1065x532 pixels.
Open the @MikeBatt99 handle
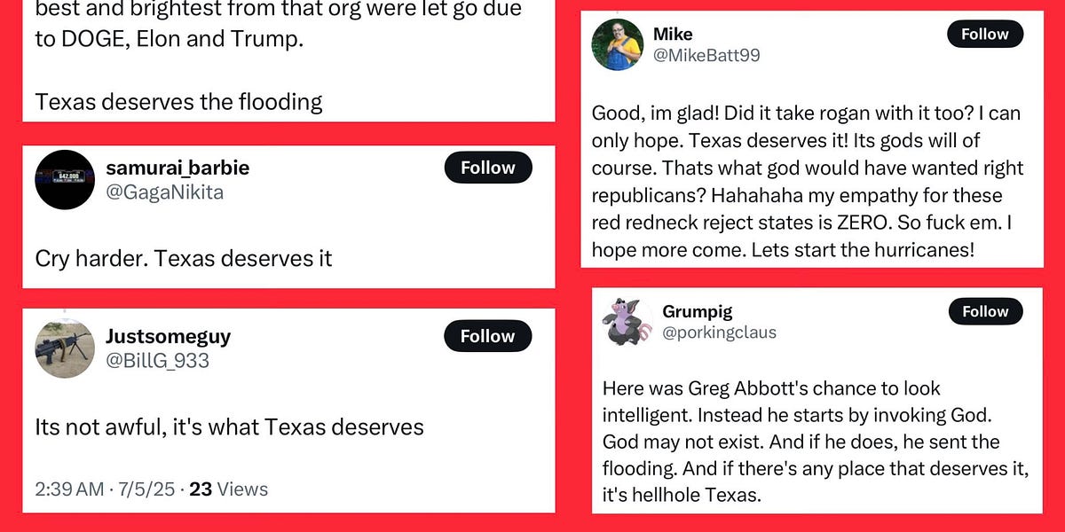704,55
